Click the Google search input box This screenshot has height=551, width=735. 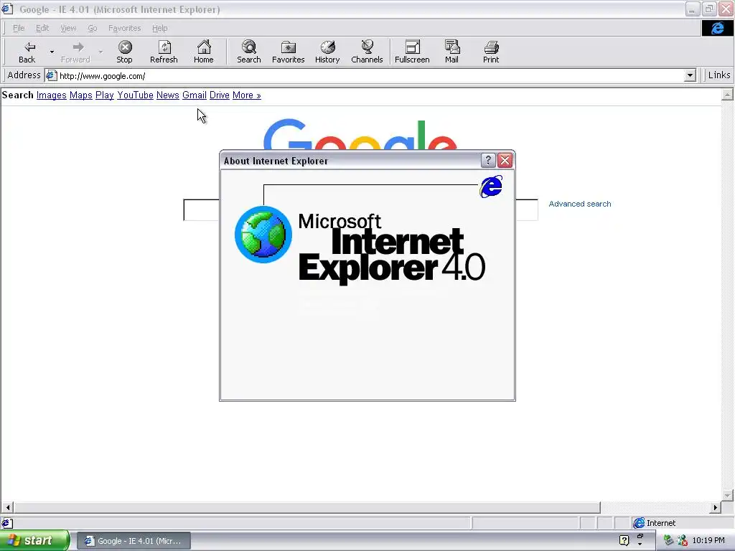[360, 210]
